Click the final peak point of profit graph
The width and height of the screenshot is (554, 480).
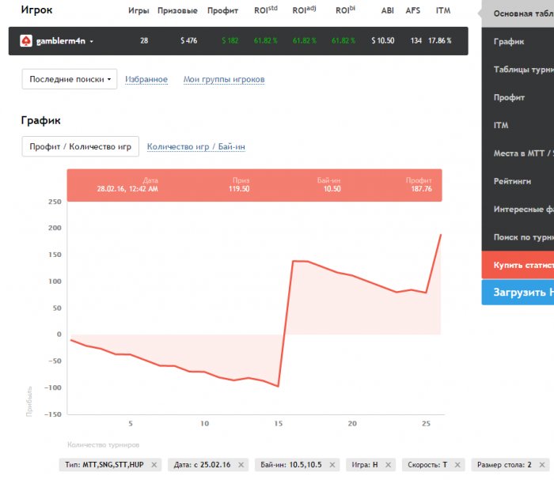[440, 235]
